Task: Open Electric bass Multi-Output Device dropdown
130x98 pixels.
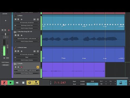Action: click(x=27, y=60)
